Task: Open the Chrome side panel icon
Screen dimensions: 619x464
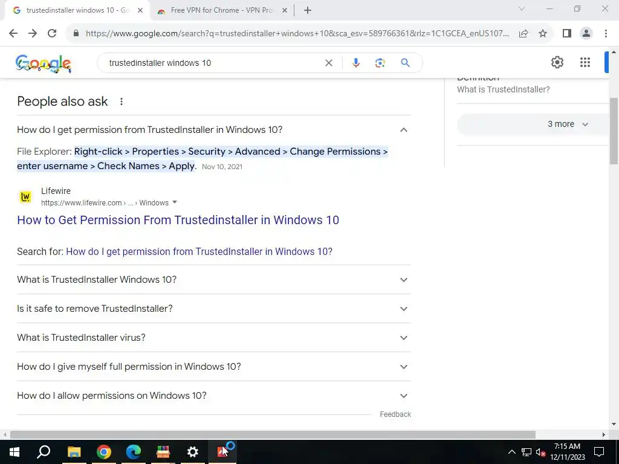Action: [x=567, y=34]
